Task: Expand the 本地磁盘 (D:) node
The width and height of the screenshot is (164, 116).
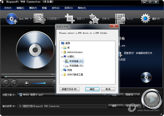Action: (64, 66)
